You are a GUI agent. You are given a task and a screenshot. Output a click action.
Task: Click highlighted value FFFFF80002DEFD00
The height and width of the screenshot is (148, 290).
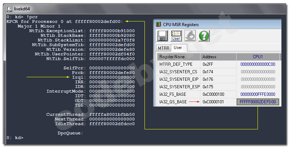pos(258,102)
